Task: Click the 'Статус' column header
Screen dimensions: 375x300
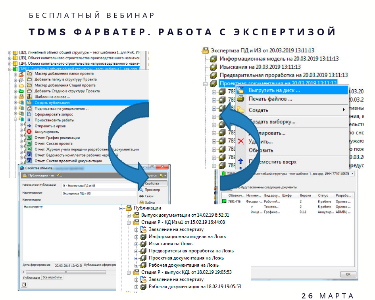Action: point(323,196)
